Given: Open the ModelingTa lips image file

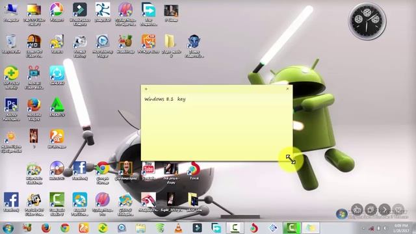Looking at the screenshot, I should (x=148, y=202).
